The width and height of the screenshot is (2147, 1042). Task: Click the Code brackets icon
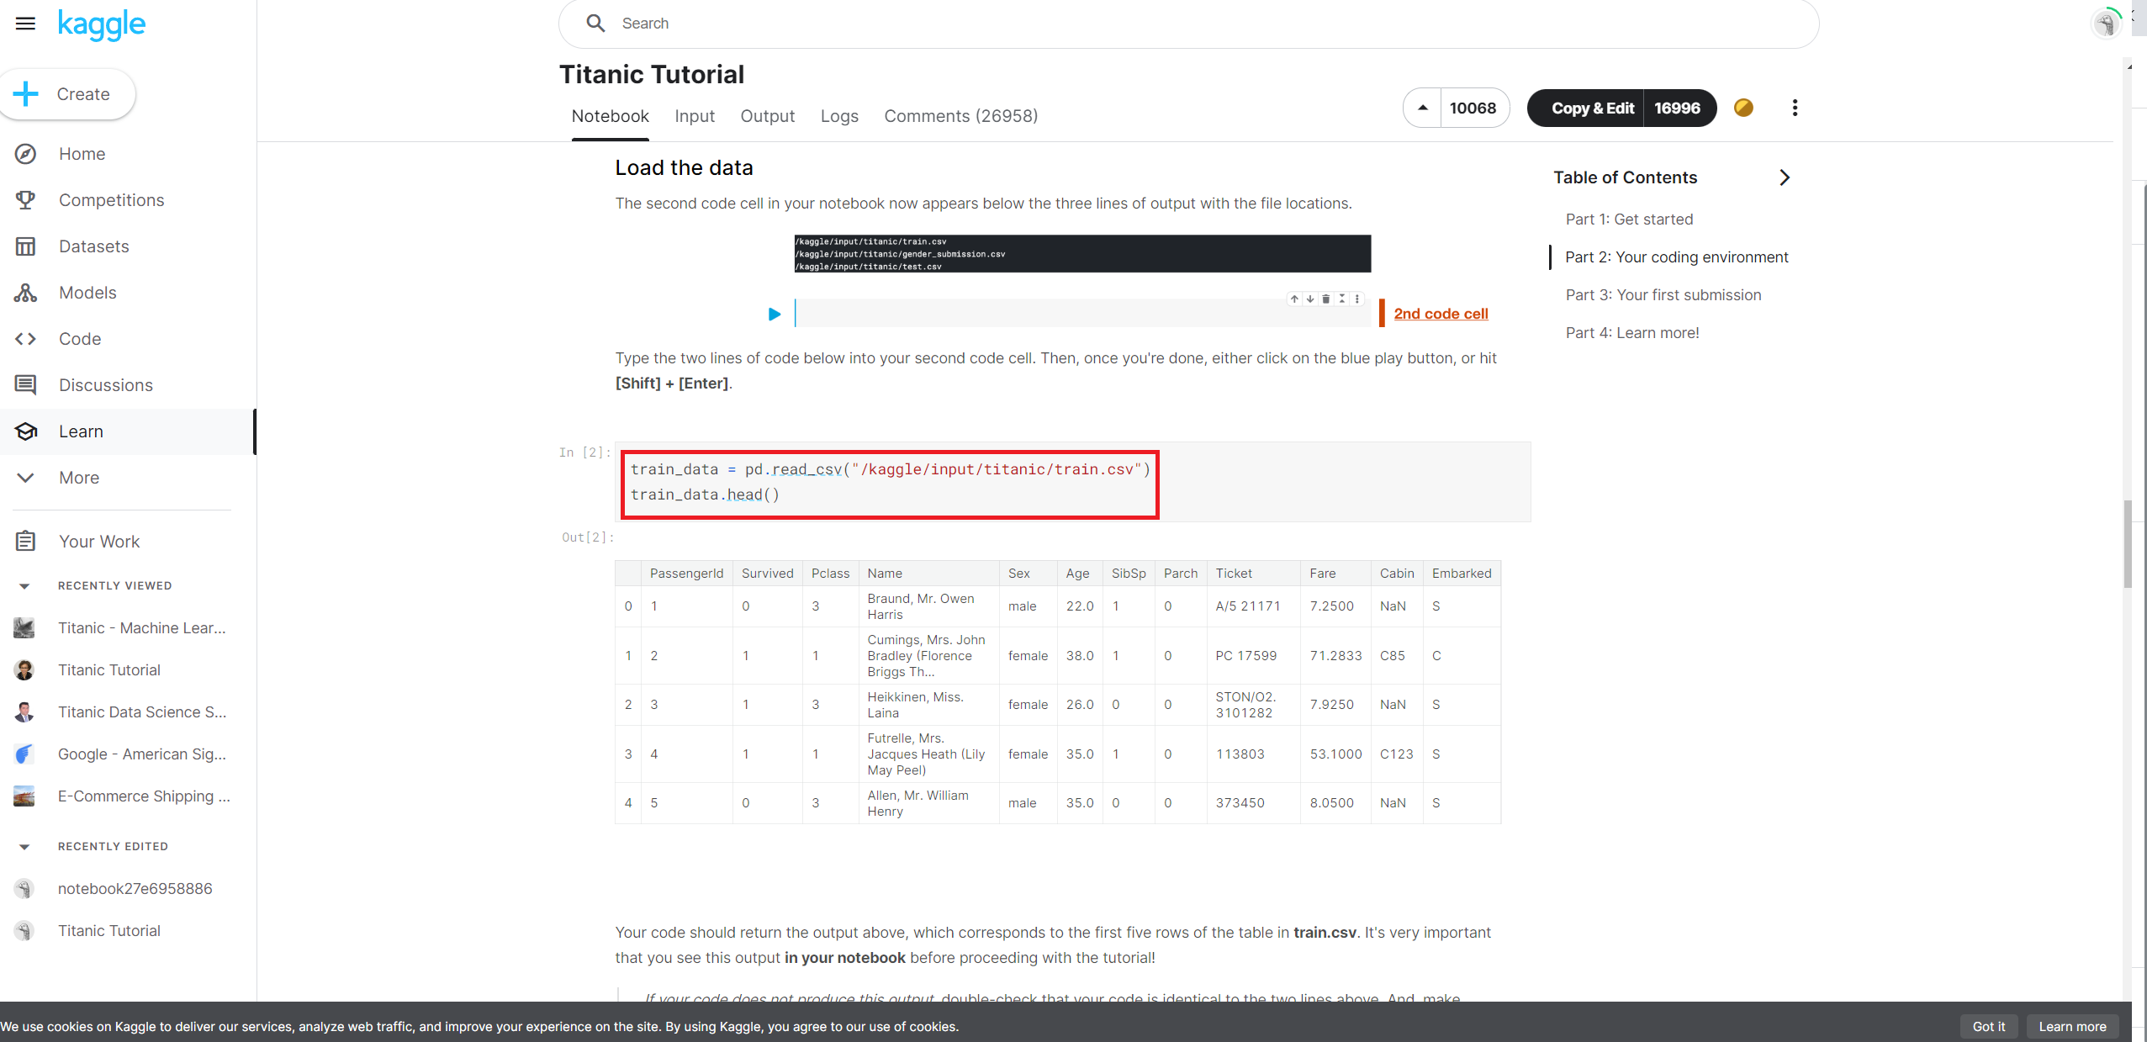(25, 339)
